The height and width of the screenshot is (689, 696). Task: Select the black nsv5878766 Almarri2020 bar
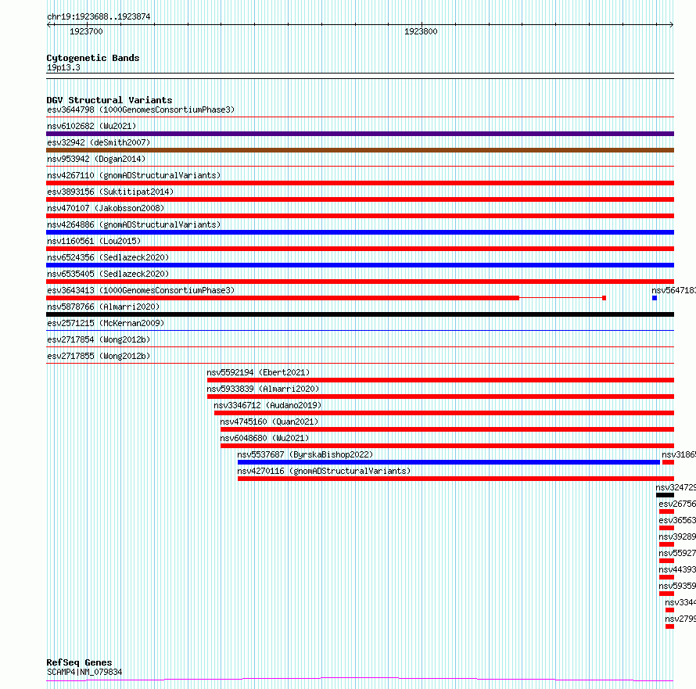360,314
